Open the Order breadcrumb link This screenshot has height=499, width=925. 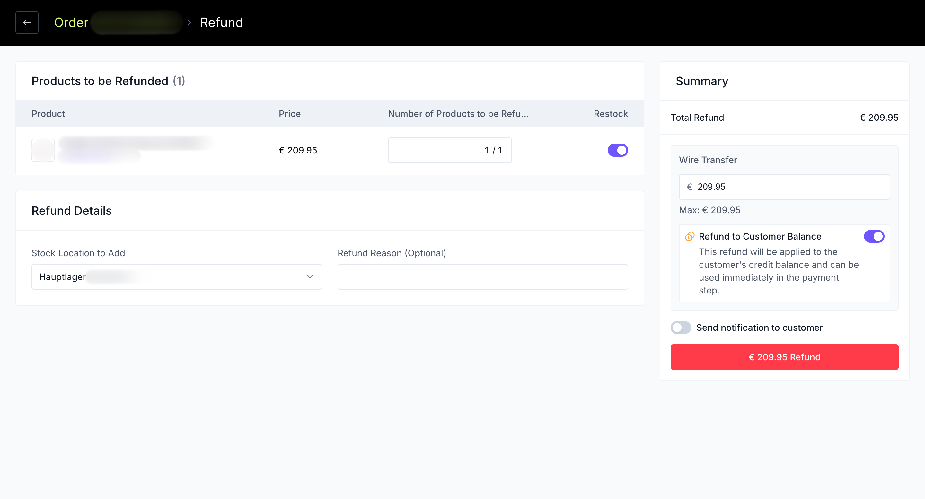click(x=71, y=22)
